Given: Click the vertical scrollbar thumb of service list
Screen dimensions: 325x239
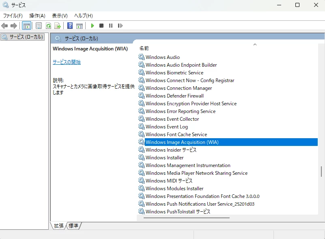Looking at the screenshot, I should pos(321,171).
